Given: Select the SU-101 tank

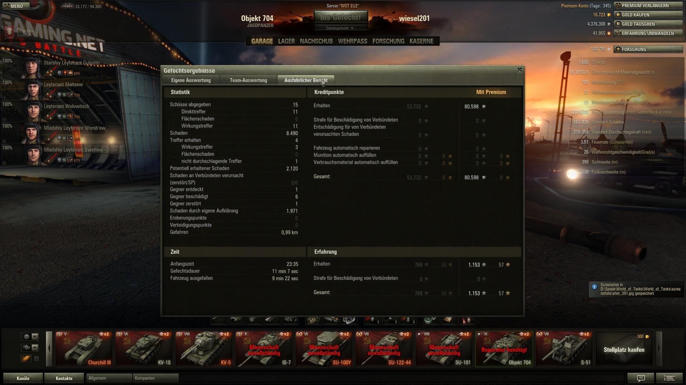Looking at the screenshot, I should (x=444, y=349).
